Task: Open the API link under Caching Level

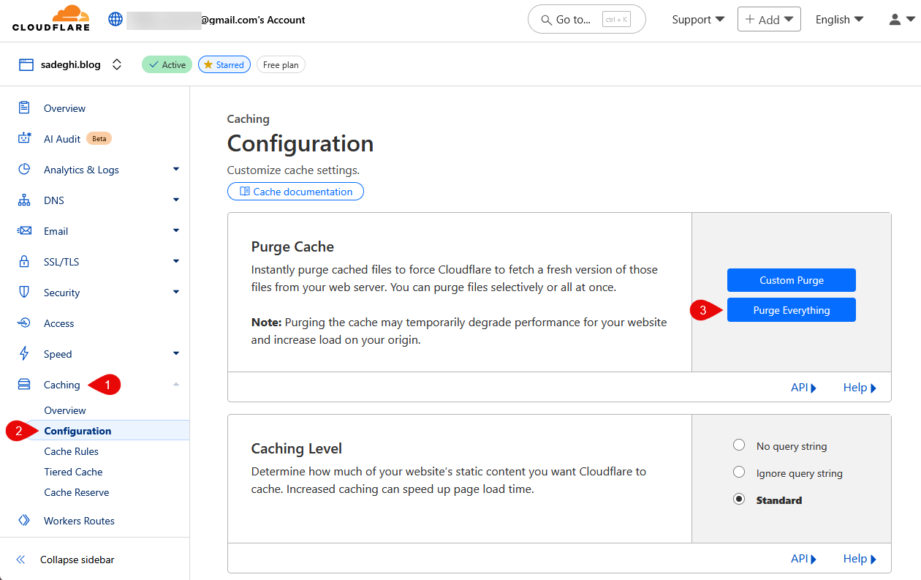Action: tap(803, 559)
